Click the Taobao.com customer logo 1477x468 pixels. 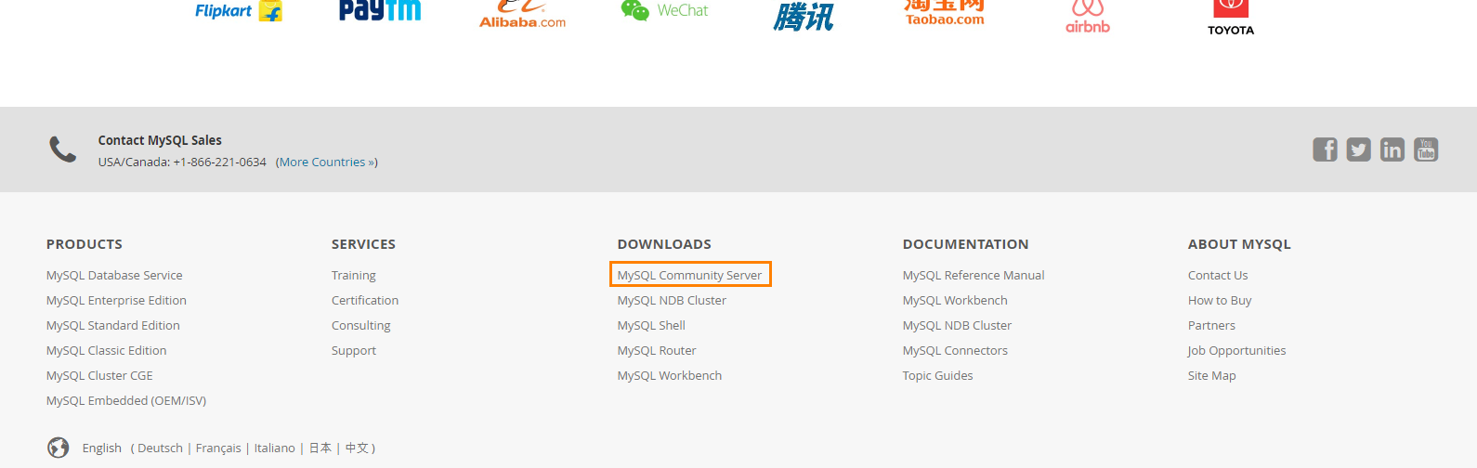(945, 13)
